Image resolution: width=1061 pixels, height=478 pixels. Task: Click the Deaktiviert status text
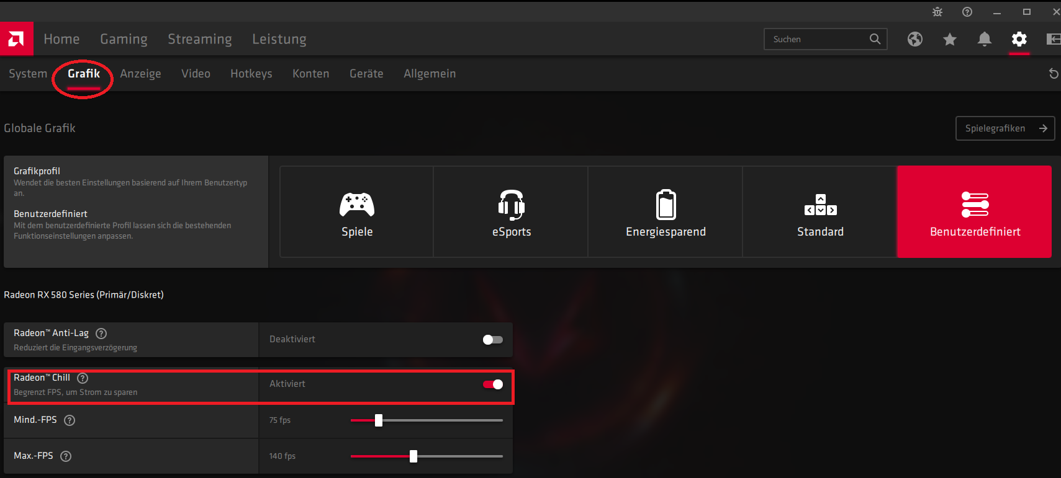(292, 340)
